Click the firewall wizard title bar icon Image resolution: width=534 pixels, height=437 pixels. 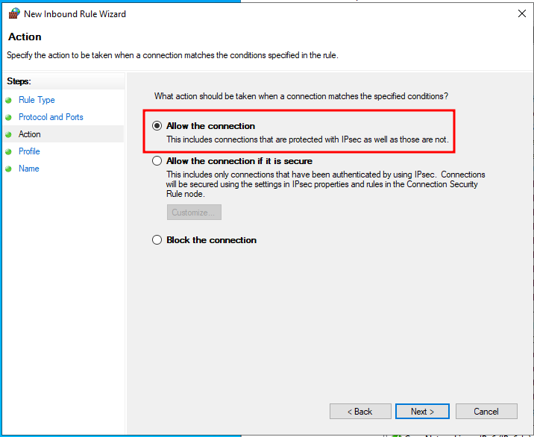(14, 13)
